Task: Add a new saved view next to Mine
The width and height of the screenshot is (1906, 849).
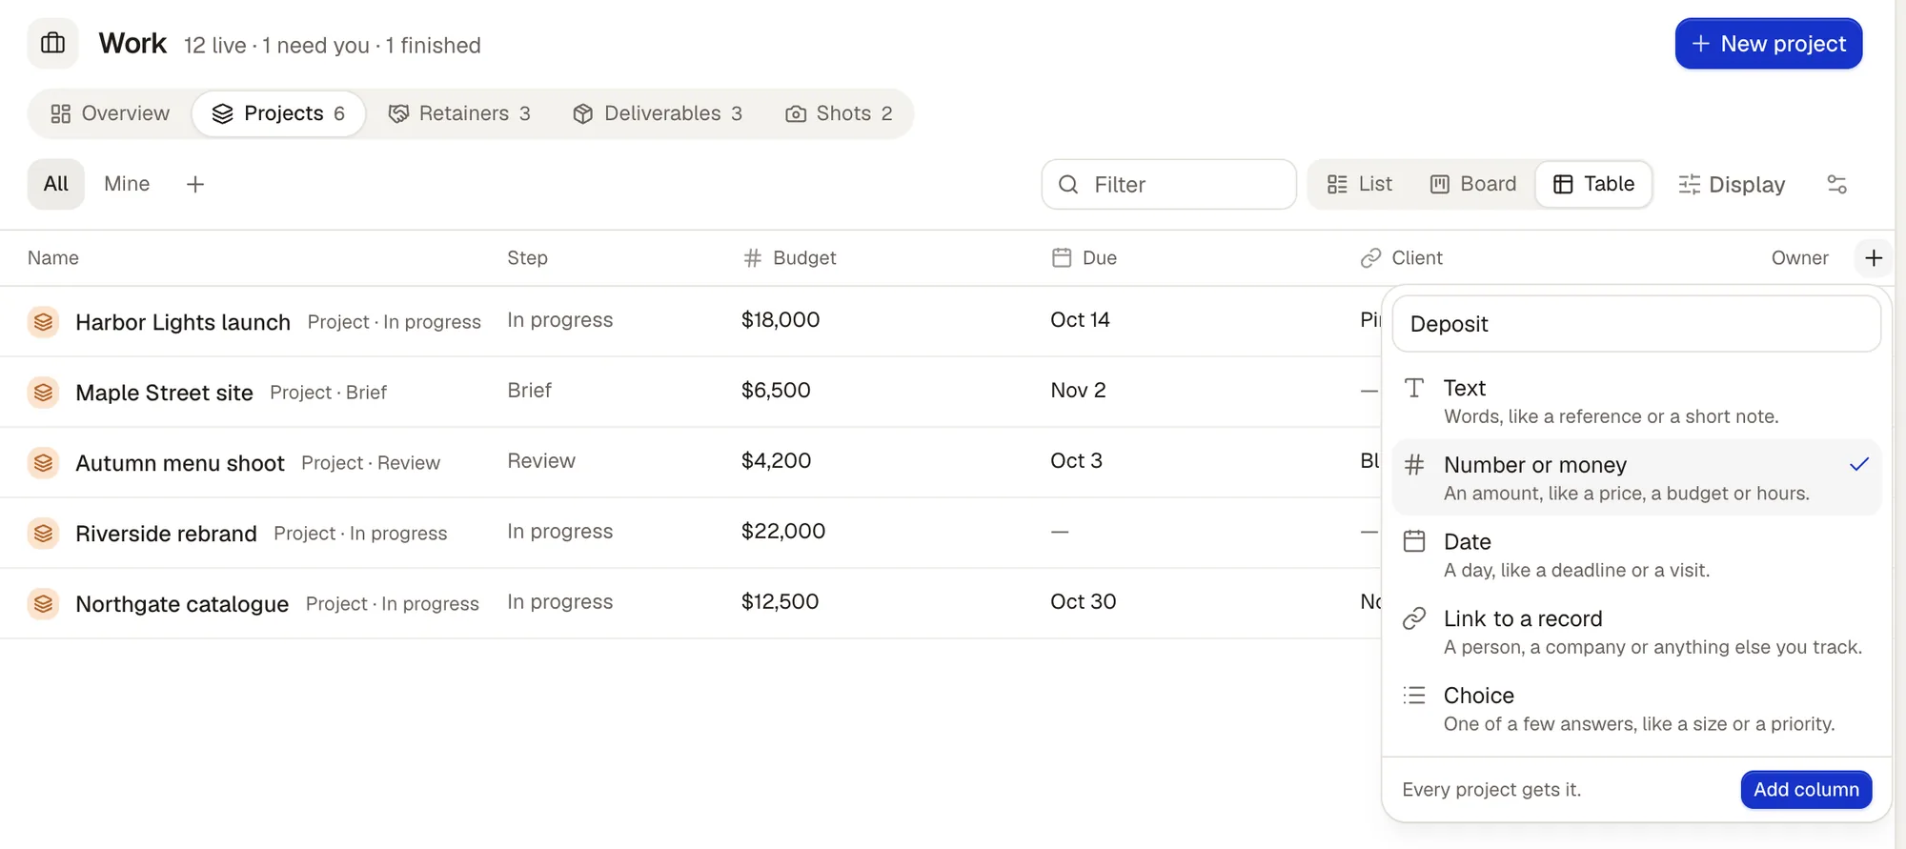Action: (x=195, y=184)
